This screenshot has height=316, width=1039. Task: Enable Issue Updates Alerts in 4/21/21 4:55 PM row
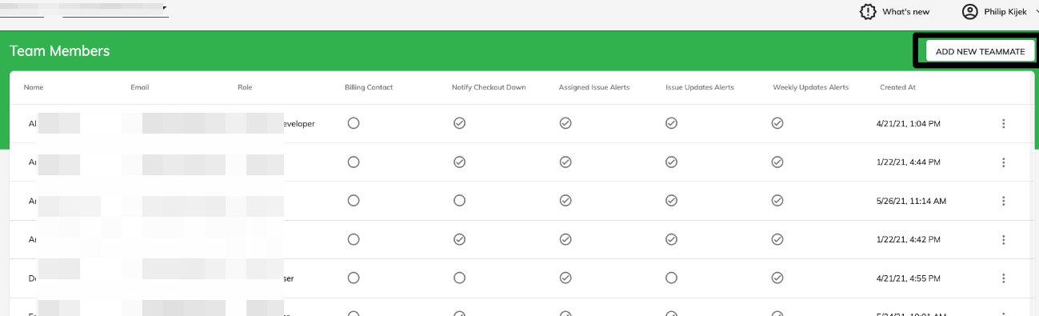672,278
